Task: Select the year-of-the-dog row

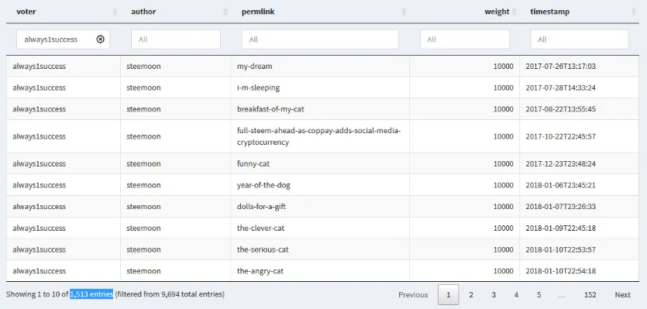Action: click(322, 185)
